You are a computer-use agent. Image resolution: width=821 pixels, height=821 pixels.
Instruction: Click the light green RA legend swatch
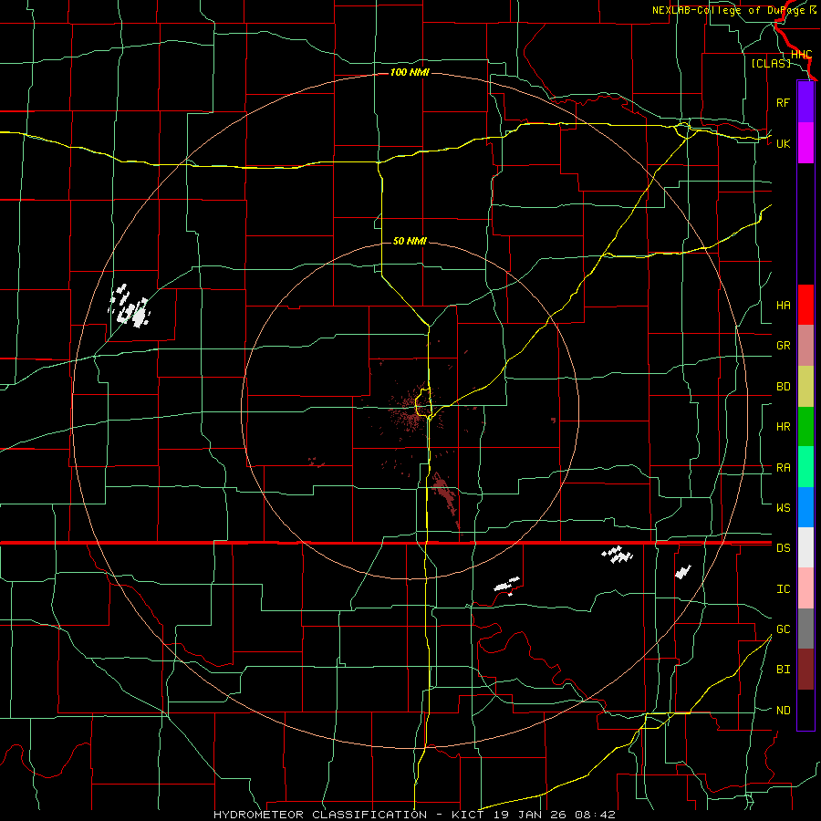(x=805, y=467)
